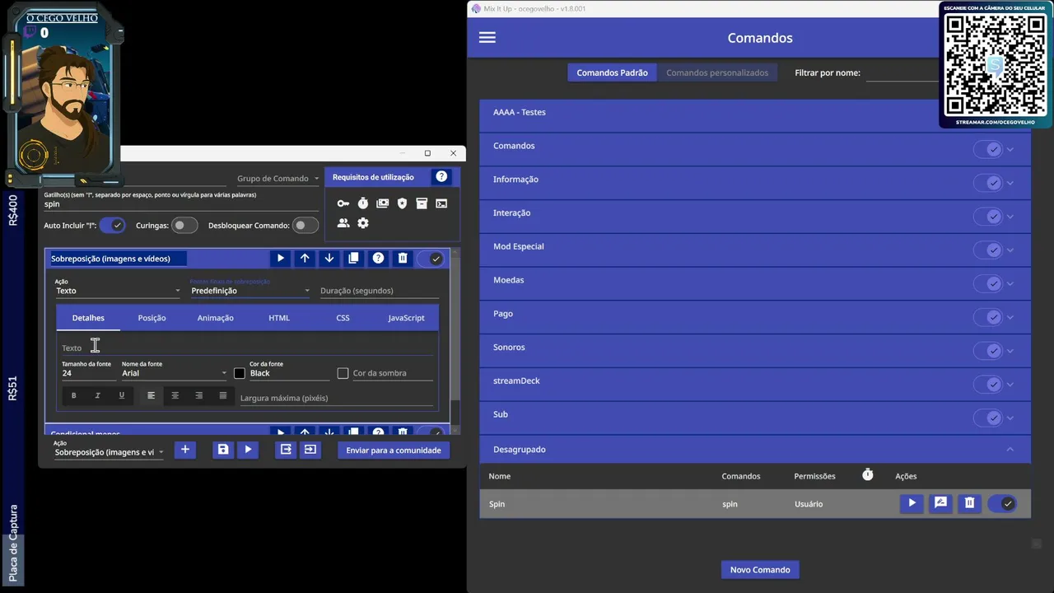Align text left

[x=151, y=396]
